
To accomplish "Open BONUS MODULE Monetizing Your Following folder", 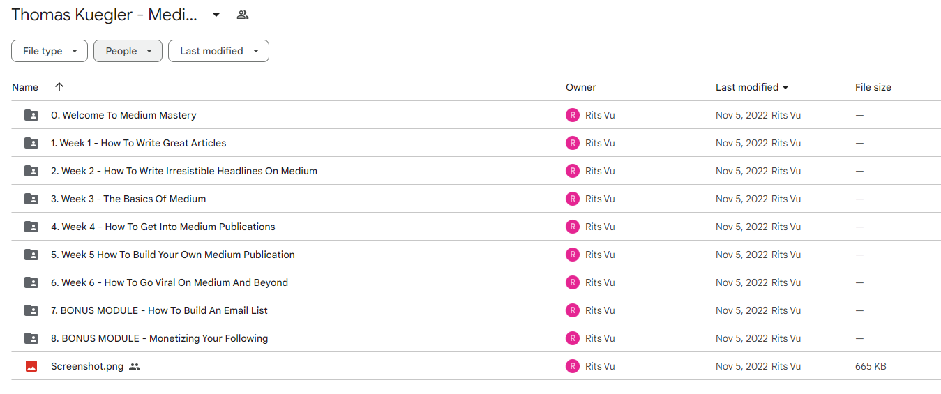I will 160,338.
